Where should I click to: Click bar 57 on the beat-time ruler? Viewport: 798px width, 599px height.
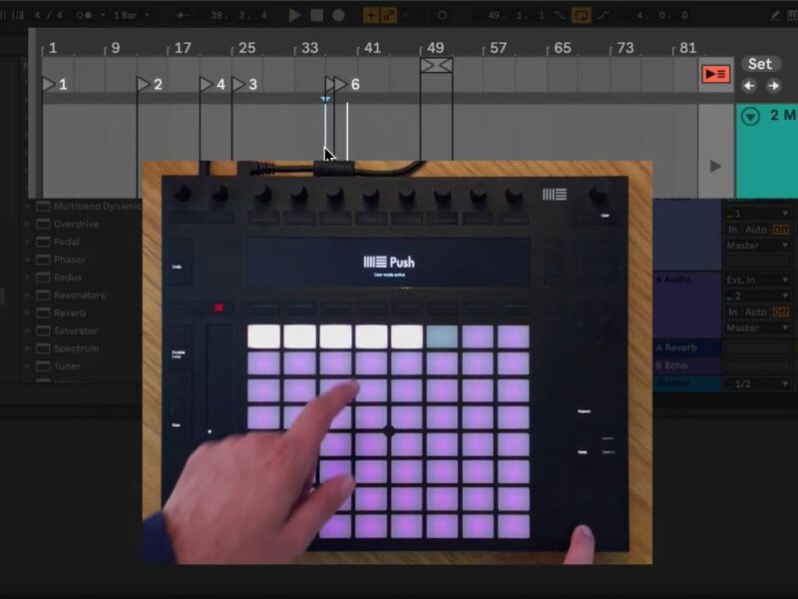tap(497, 48)
